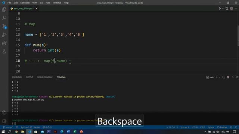This screenshot has width=239, height=134.
Task: Open the Accounts menu icon
Action: coord(4,113)
